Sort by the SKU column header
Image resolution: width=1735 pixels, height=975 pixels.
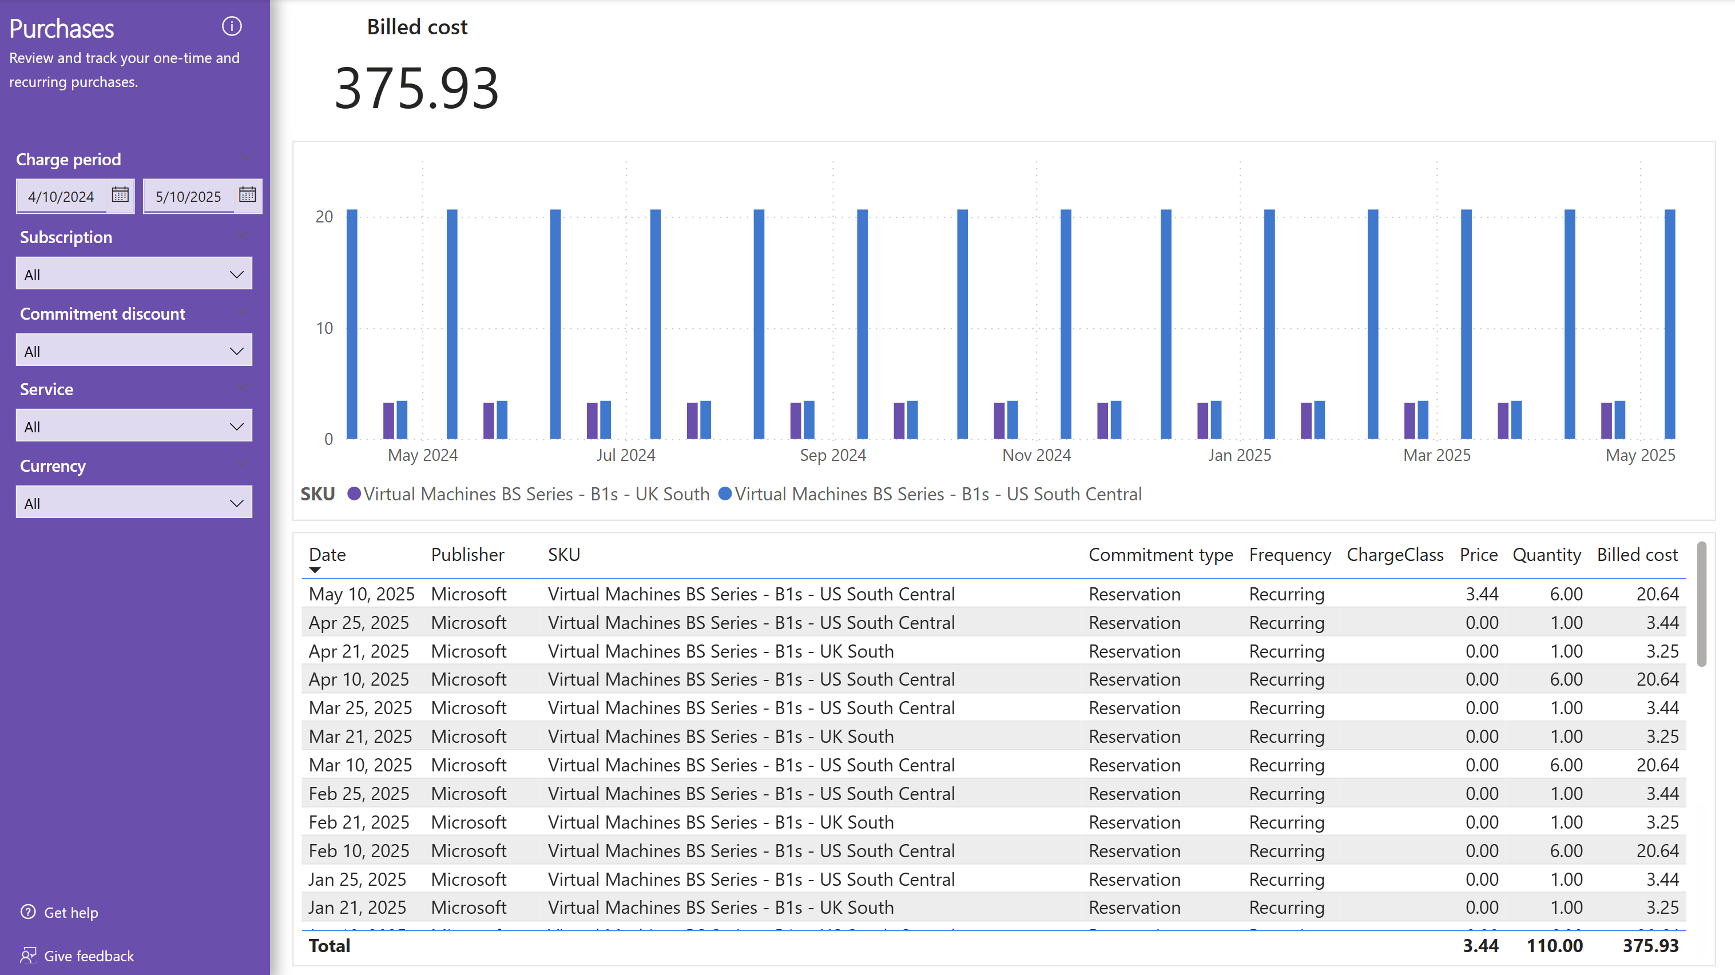click(x=563, y=554)
